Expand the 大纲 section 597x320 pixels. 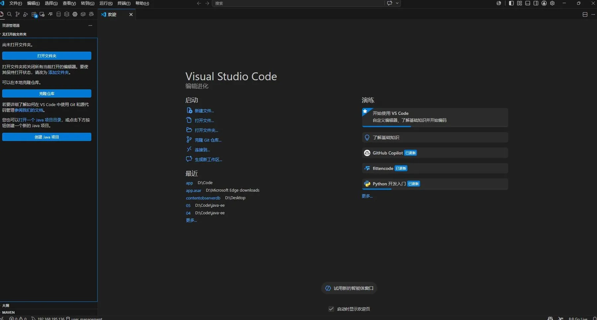49,305
